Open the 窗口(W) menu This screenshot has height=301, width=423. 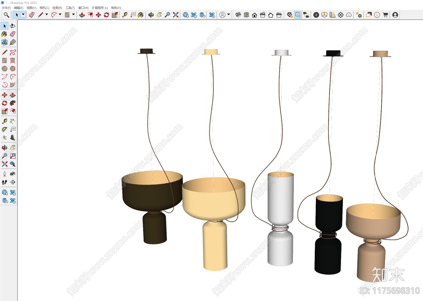[83, 8]
